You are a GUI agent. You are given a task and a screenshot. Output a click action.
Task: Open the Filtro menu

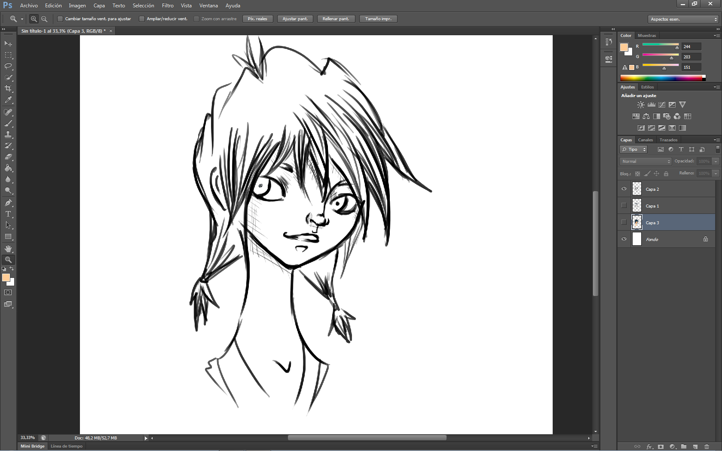[x=167, y=6]
